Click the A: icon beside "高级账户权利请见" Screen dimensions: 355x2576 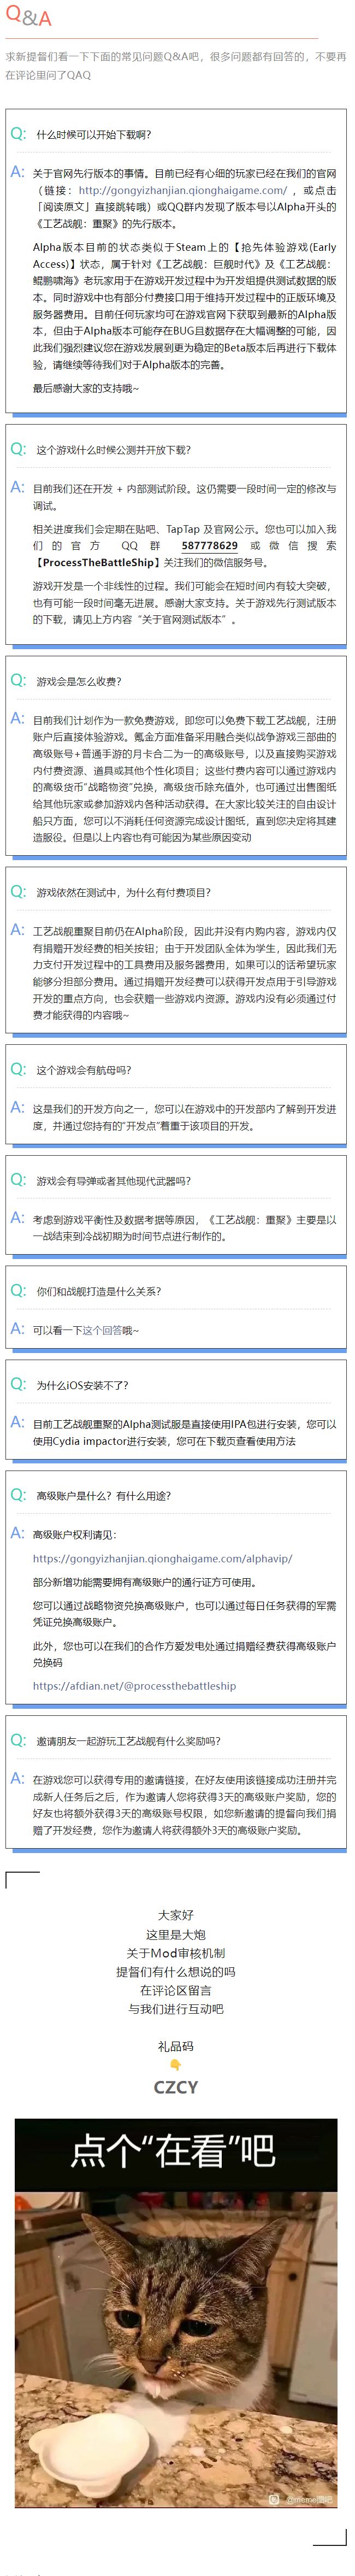click(18, 1533)
